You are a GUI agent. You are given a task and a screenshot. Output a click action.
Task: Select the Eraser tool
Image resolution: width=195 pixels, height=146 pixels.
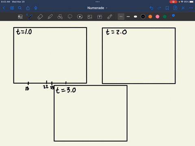click(x=40, y=17)
